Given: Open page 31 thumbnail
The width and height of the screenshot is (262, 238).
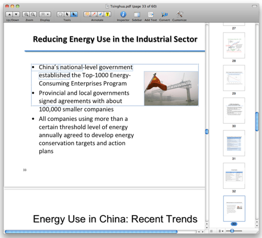Looking at the screenshot, I should coord(234,143).
